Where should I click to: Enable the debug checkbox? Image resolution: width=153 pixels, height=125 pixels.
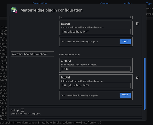pyautogui.click(x=23, y=110)
